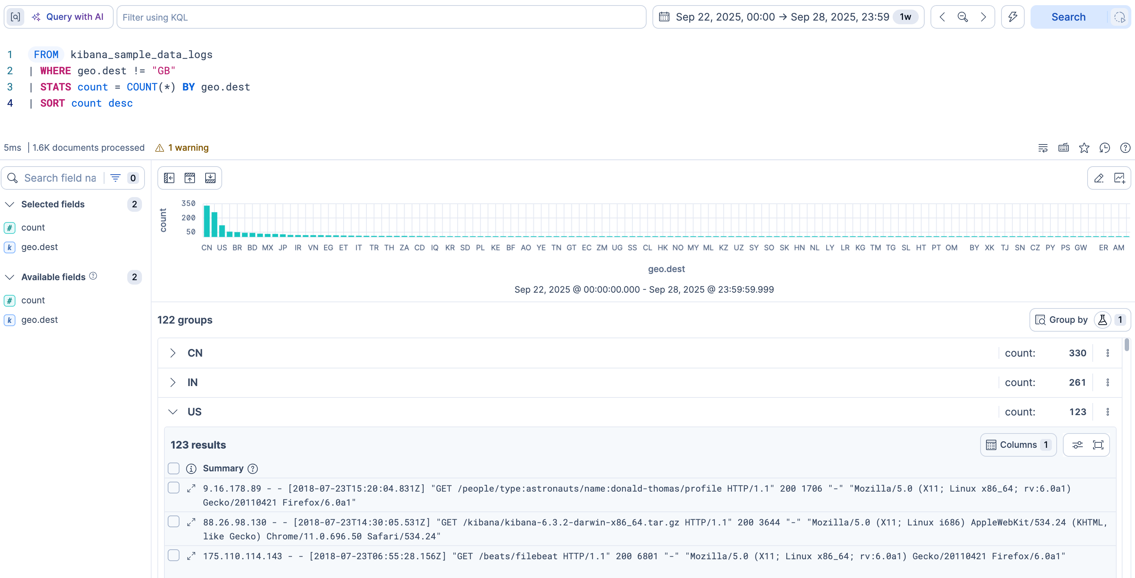The height and width of the screenshot is (578, 1135).
Task: Edit the visualization pencil icon
Action: (1099, 178)
